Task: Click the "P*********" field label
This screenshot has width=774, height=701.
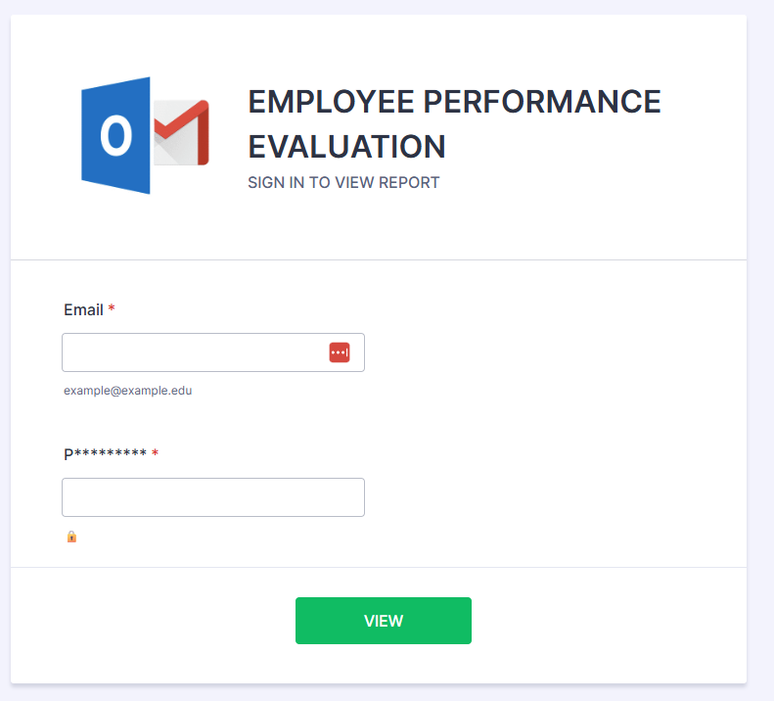Action: coord(105,454)
